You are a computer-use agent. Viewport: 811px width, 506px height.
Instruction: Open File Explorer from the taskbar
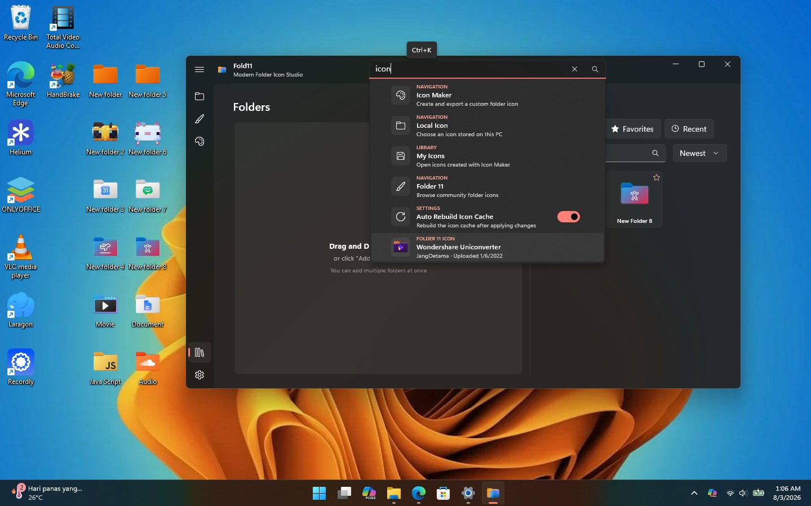point(393,493)
